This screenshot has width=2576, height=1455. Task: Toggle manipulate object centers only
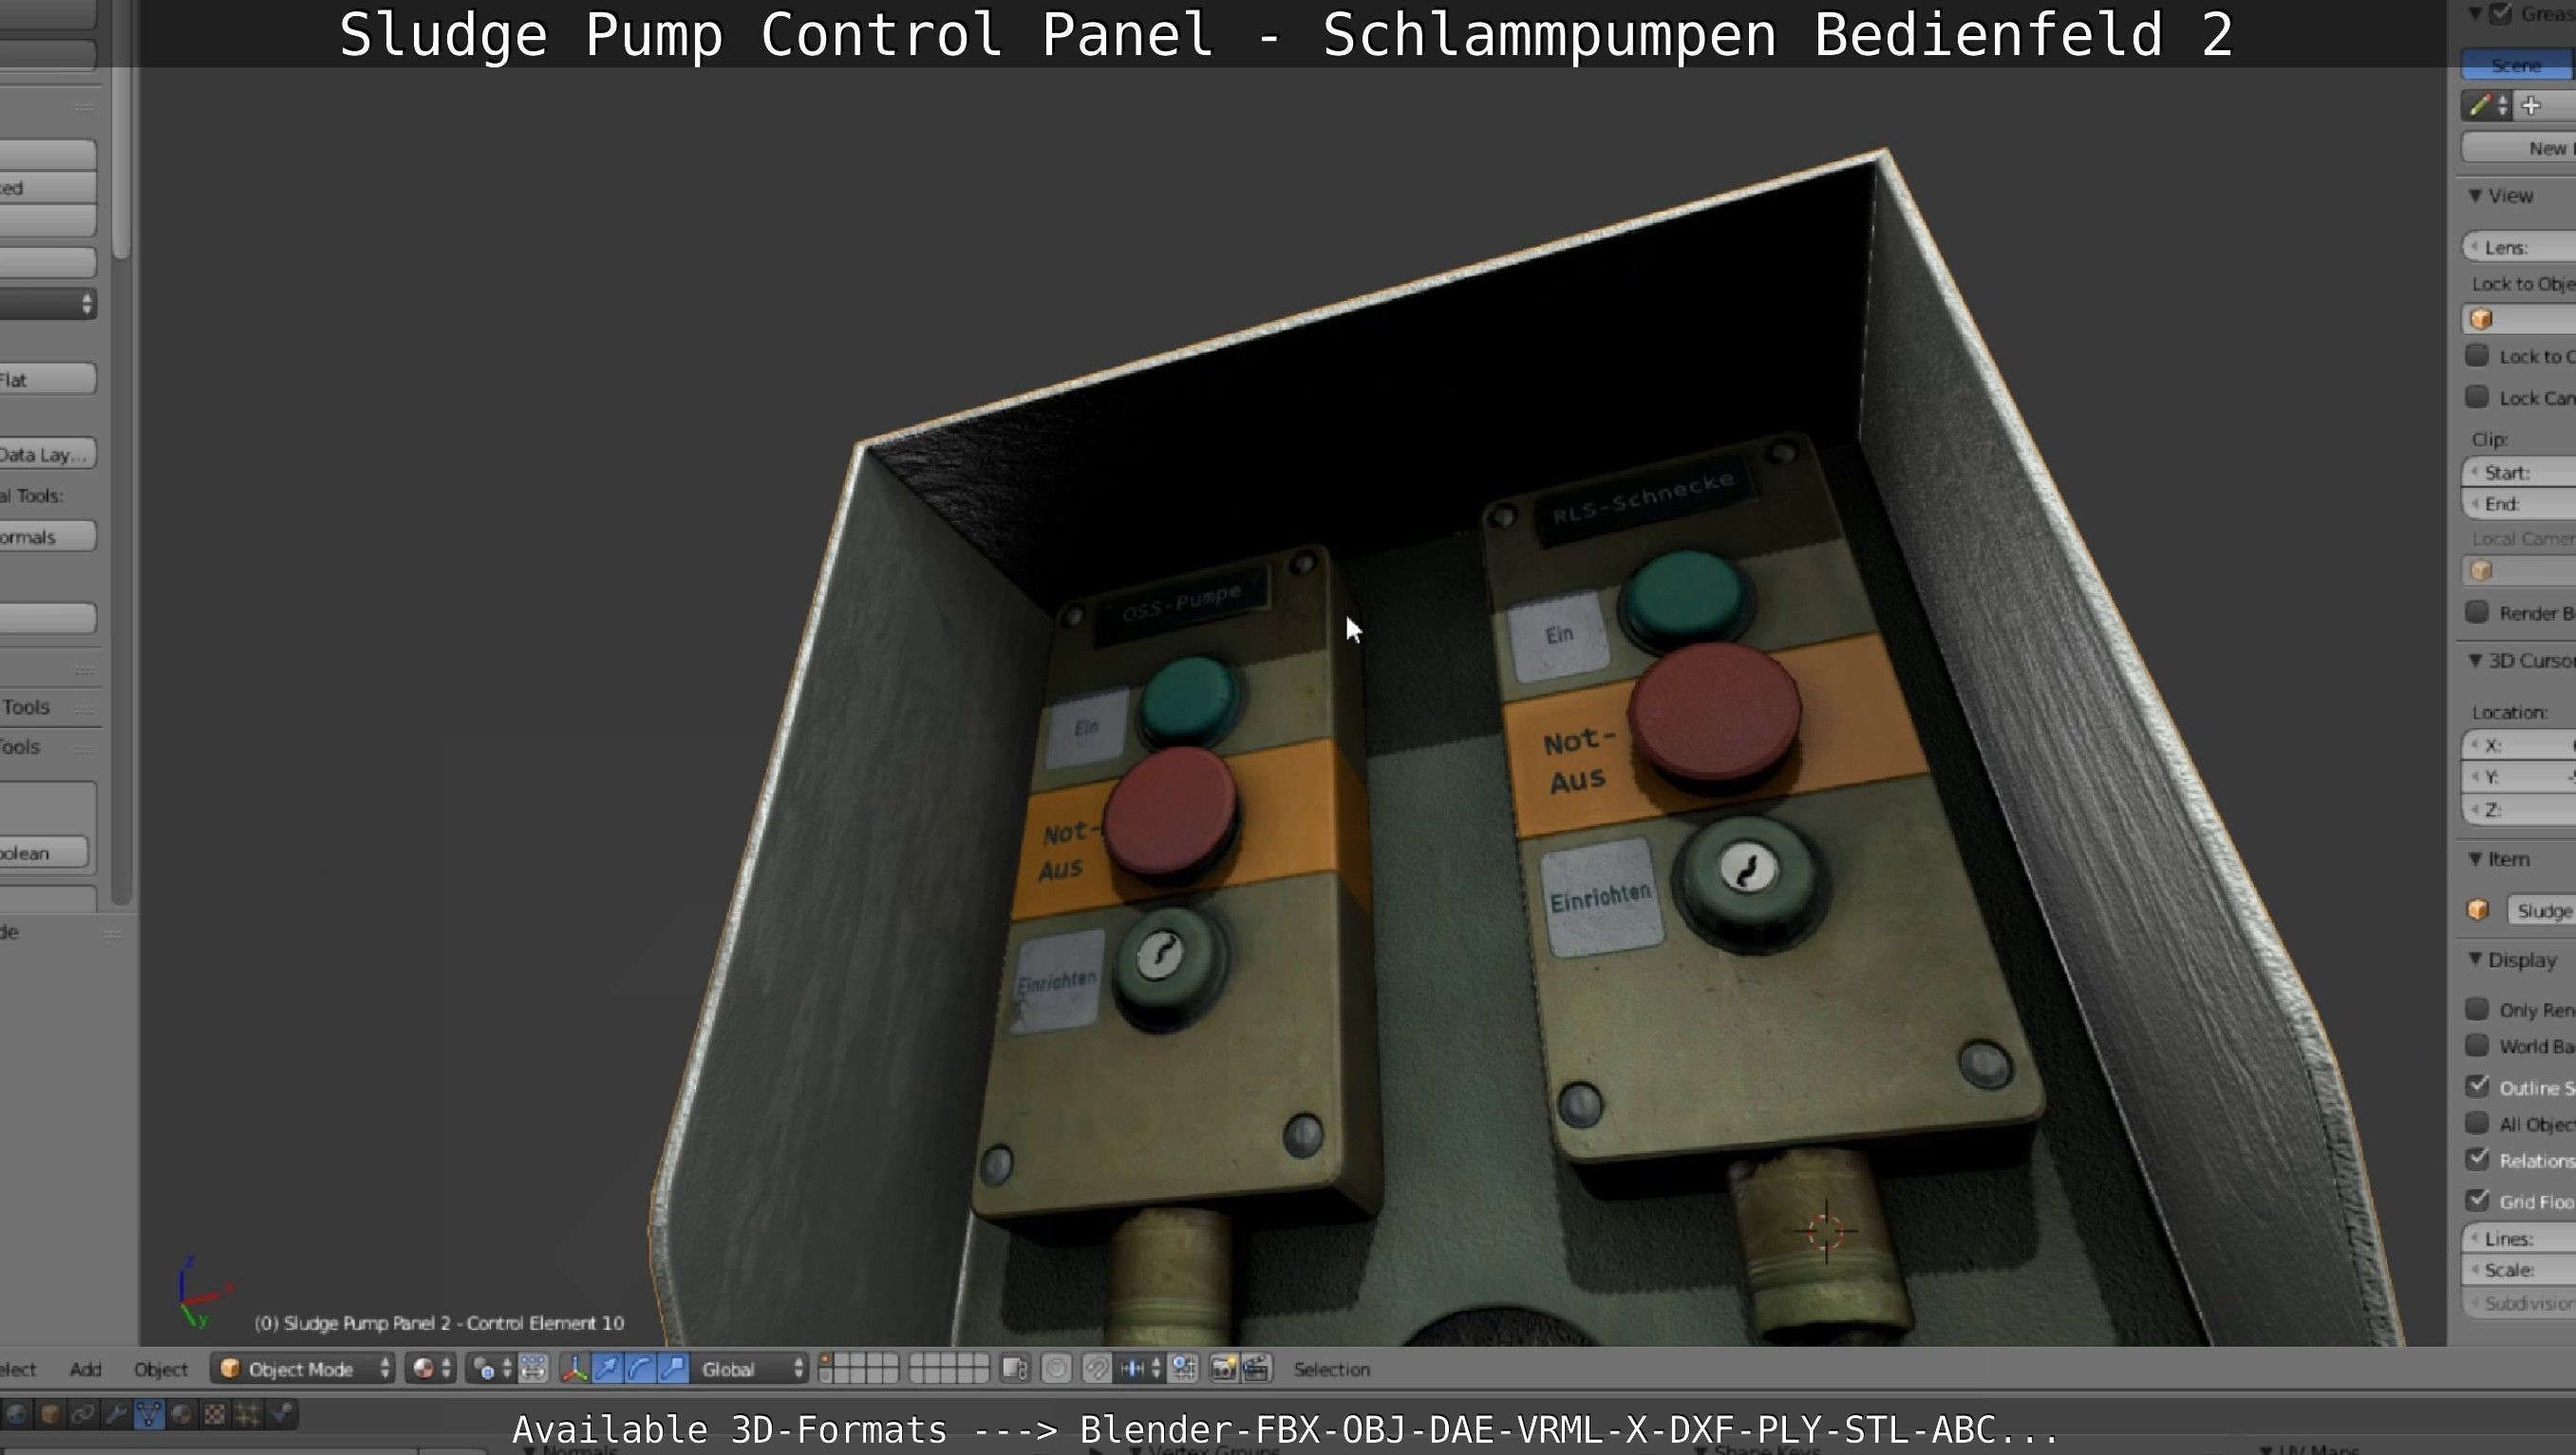pyautogui.click(x=533, y=1369)
